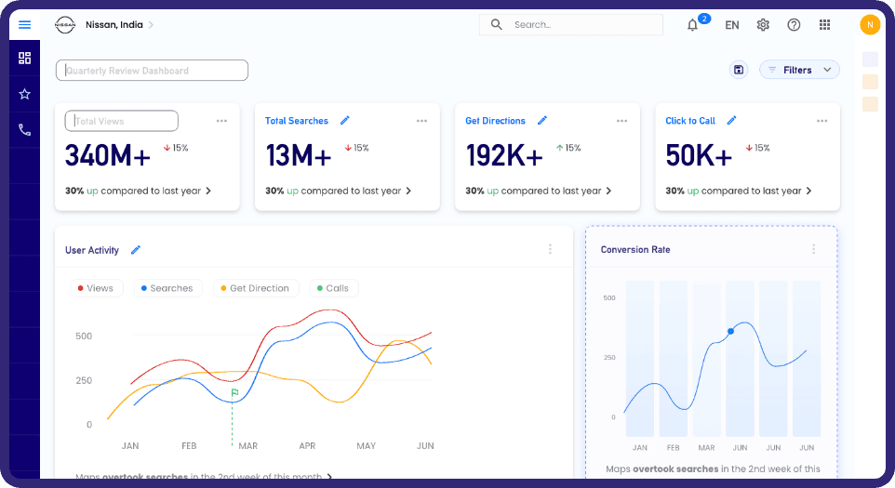
Task: Click the search magnifier icon
Action: (497, 24)
